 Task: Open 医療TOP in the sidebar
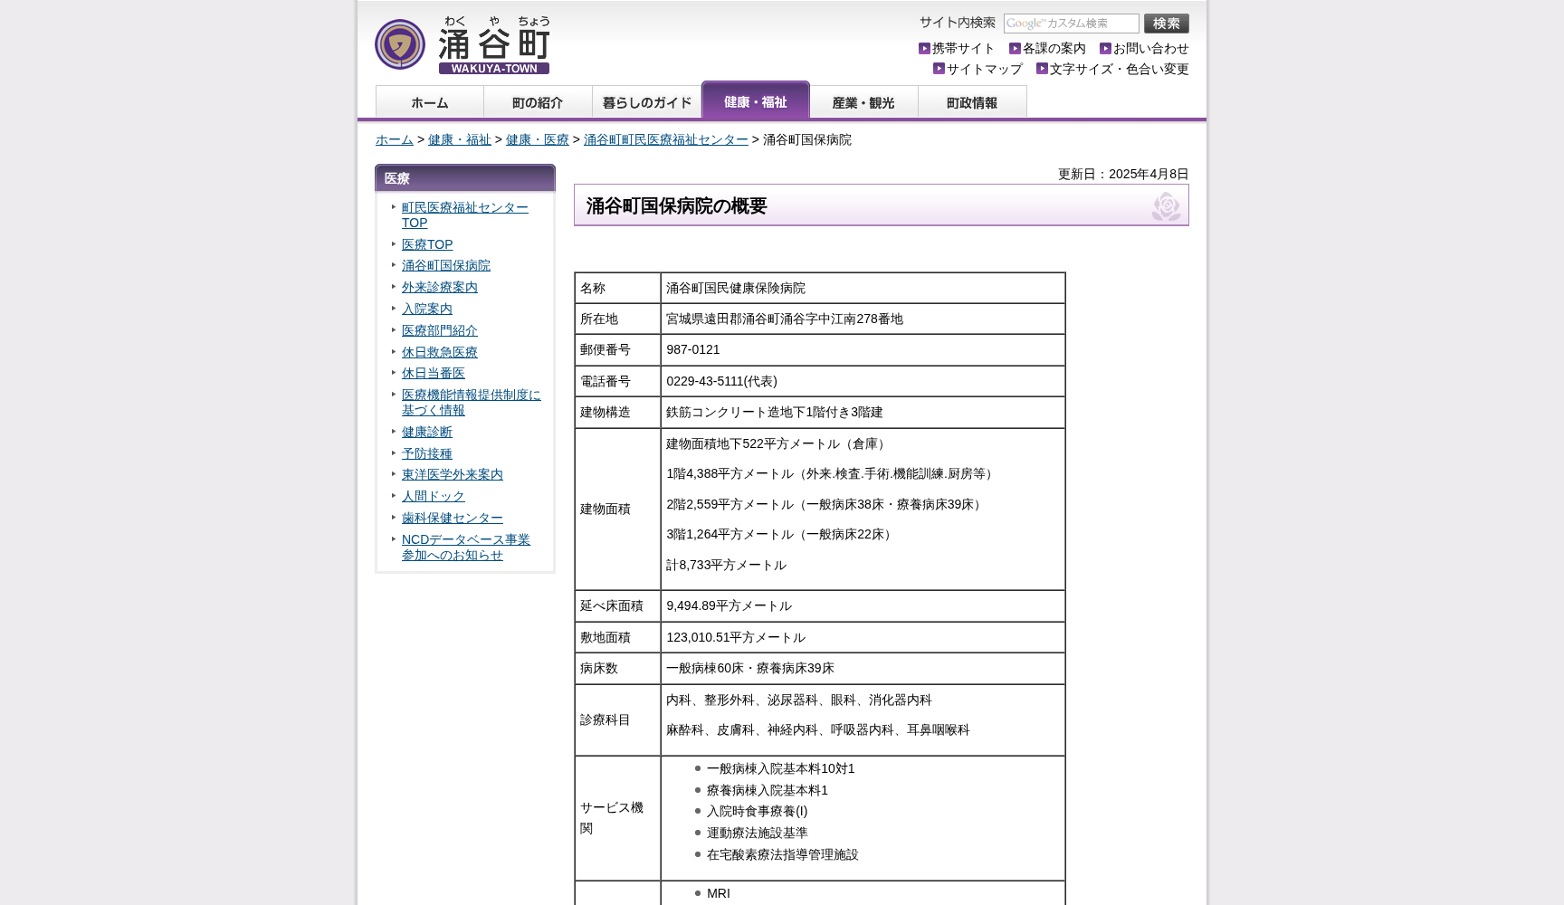(427, 244)
